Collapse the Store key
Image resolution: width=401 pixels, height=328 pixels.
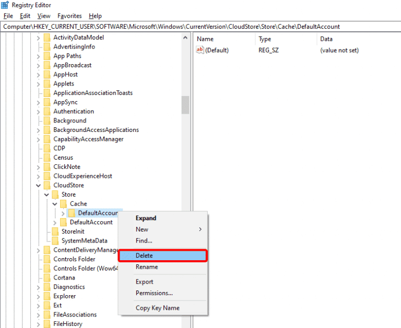click(x=46, y=195)
